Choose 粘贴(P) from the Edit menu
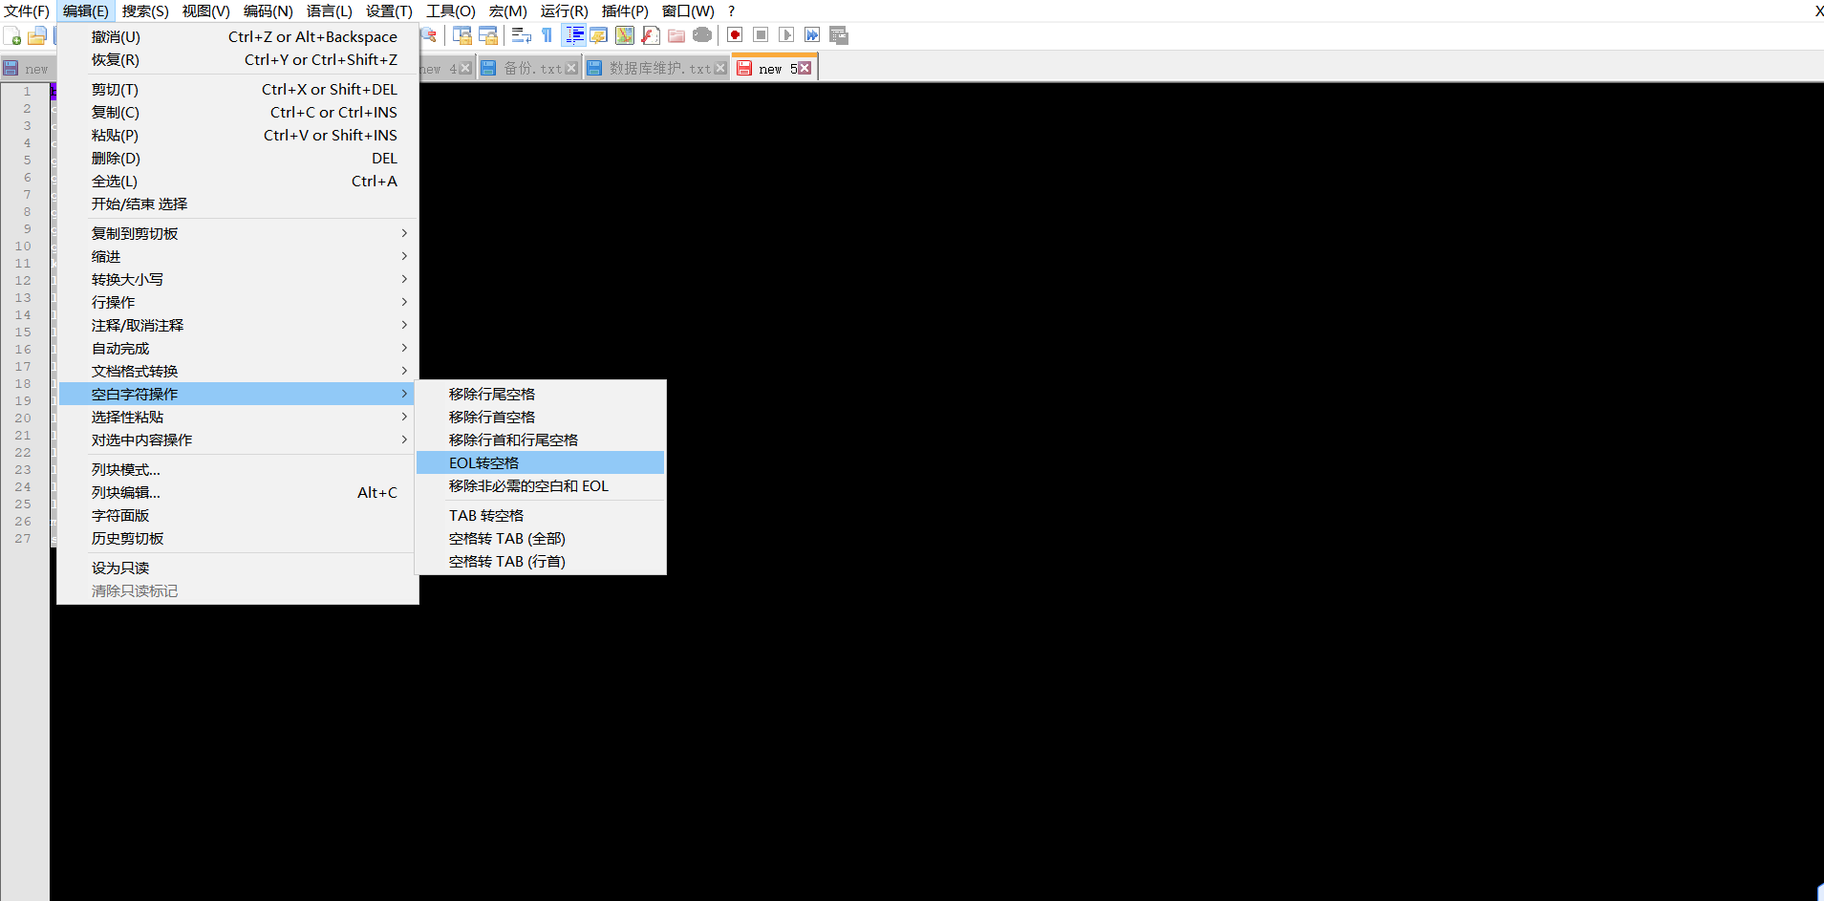 point(238,135)
